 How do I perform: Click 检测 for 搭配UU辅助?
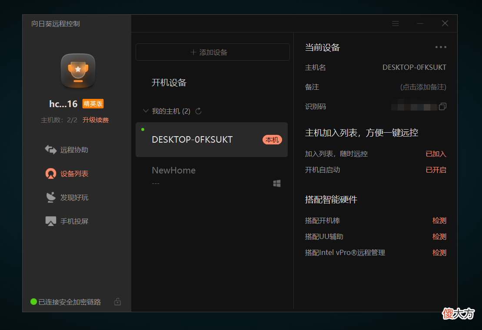tap(439, 236)
